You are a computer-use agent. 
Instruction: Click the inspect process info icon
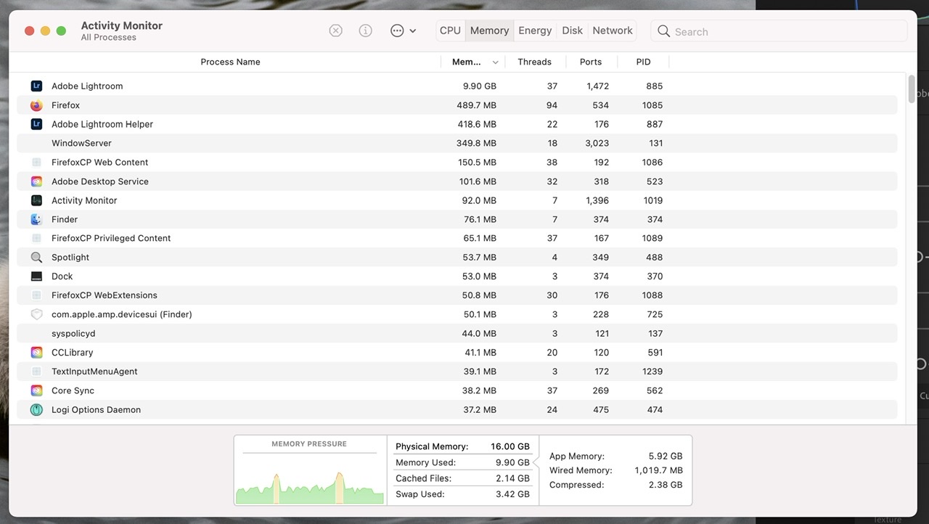click(366, 30)
